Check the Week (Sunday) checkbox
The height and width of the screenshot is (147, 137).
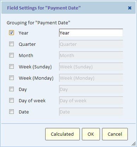[x=11, y=67]
